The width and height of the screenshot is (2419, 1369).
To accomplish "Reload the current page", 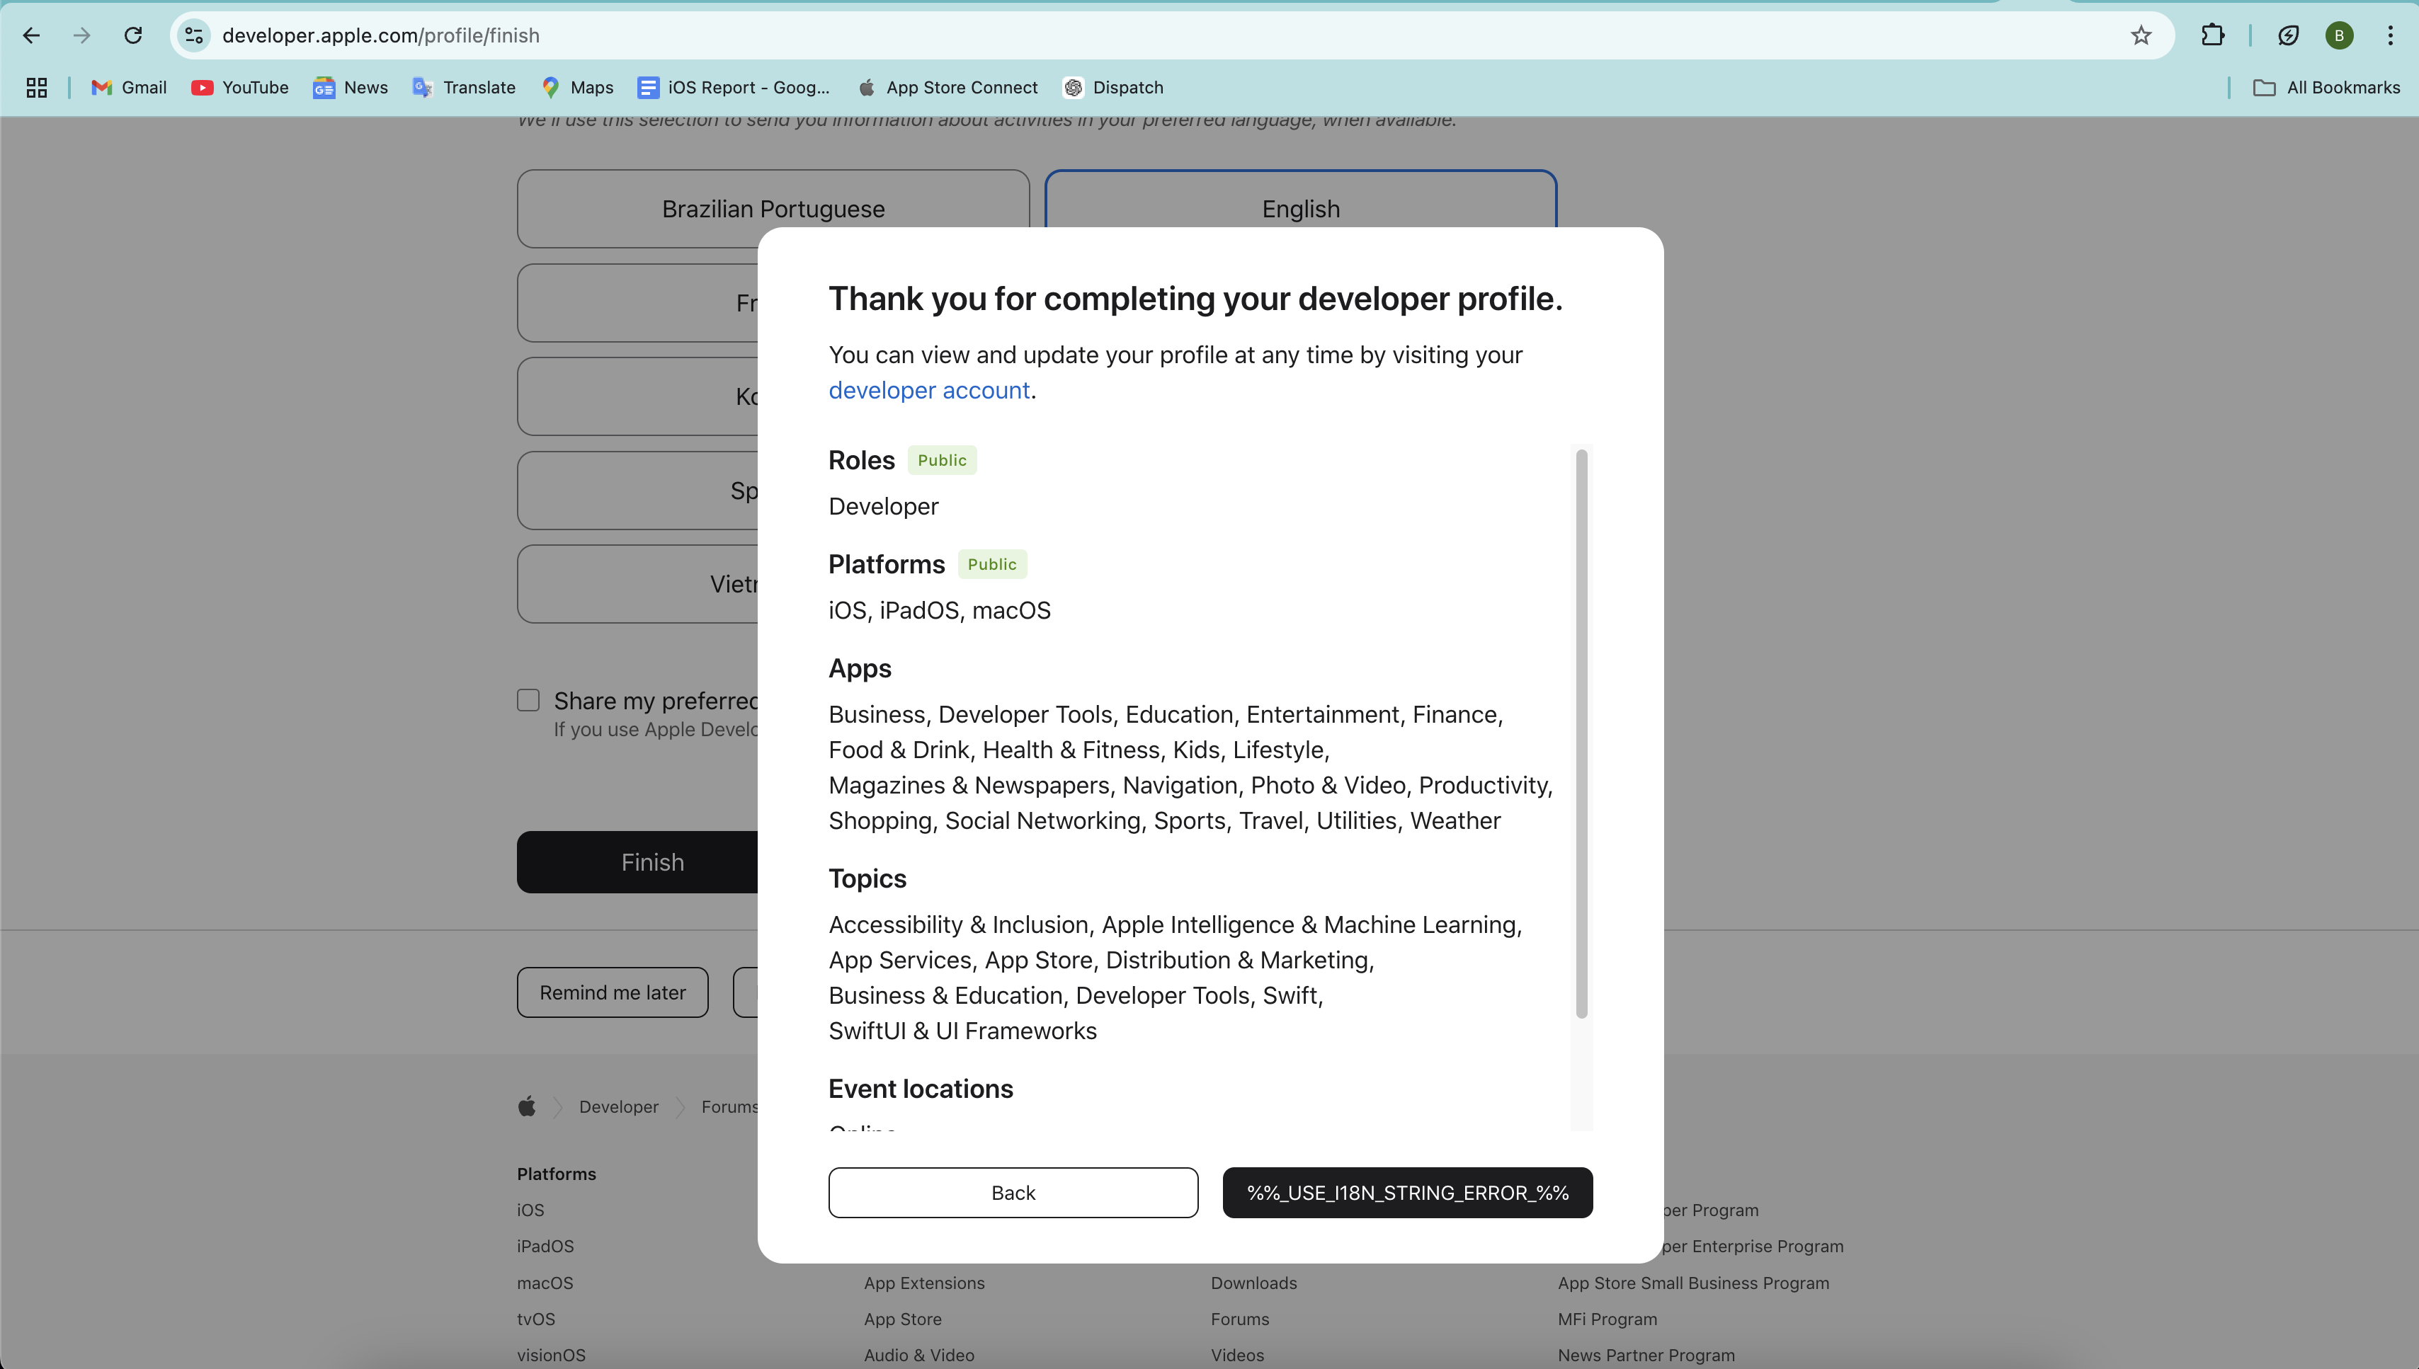I will click(x=134, y=35).
